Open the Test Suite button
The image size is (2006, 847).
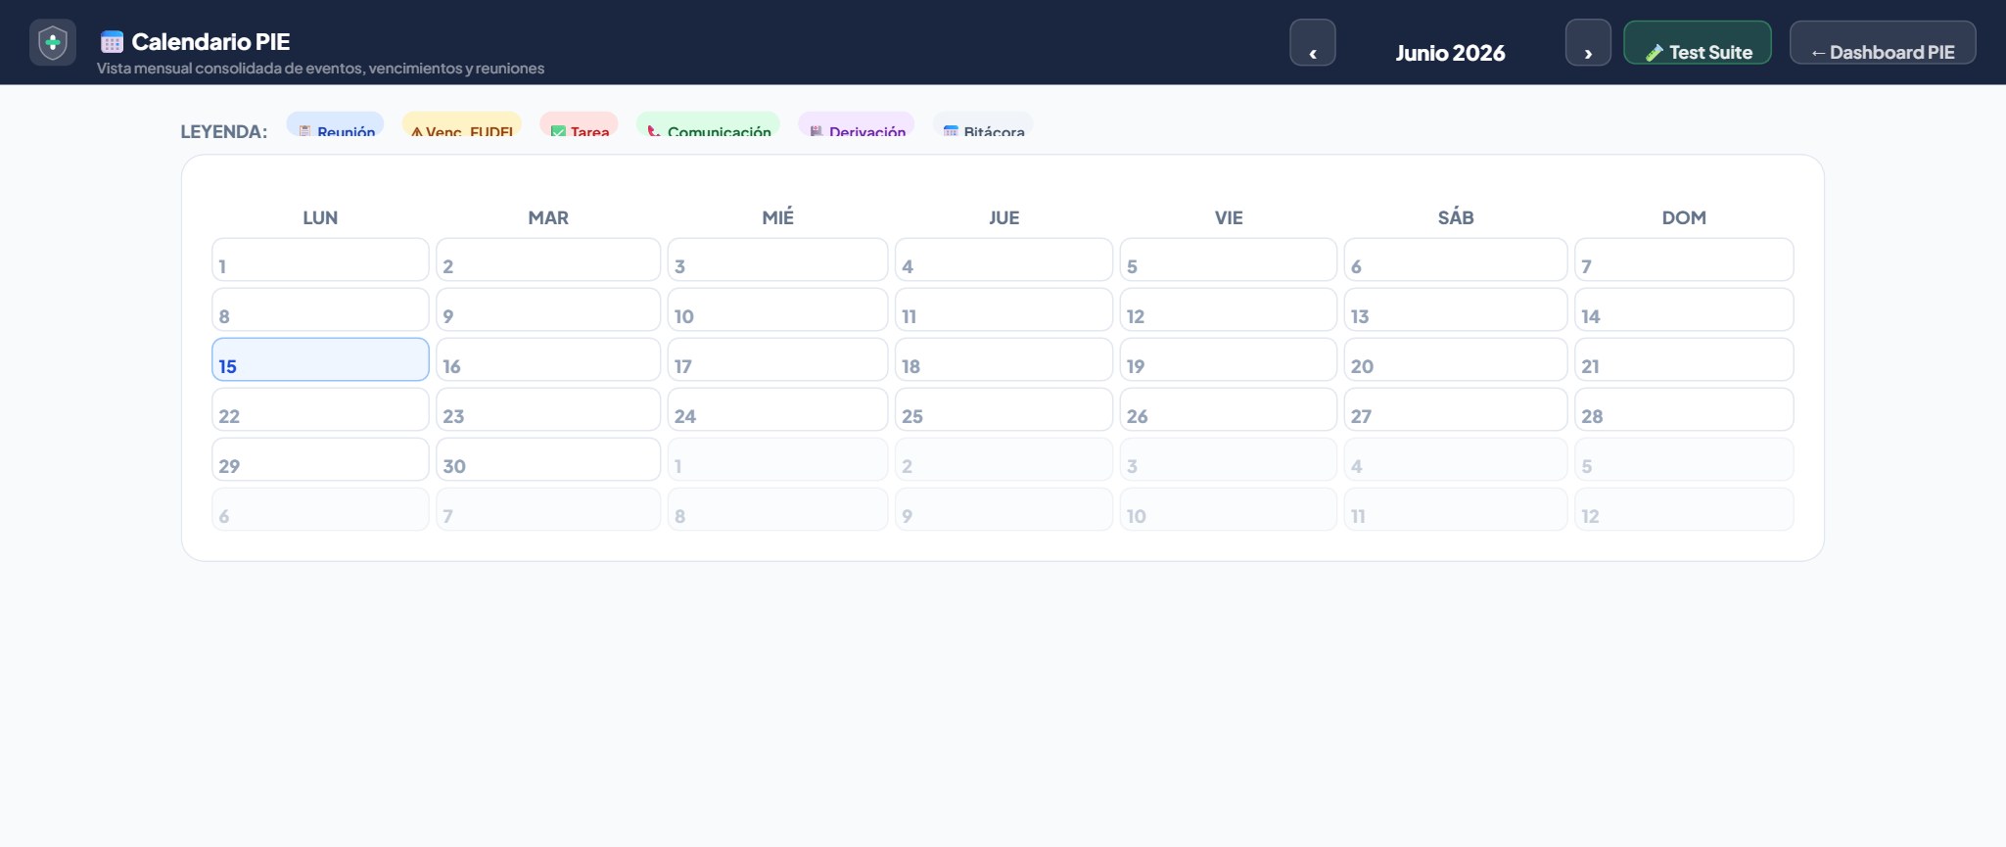click(1698, 43)
